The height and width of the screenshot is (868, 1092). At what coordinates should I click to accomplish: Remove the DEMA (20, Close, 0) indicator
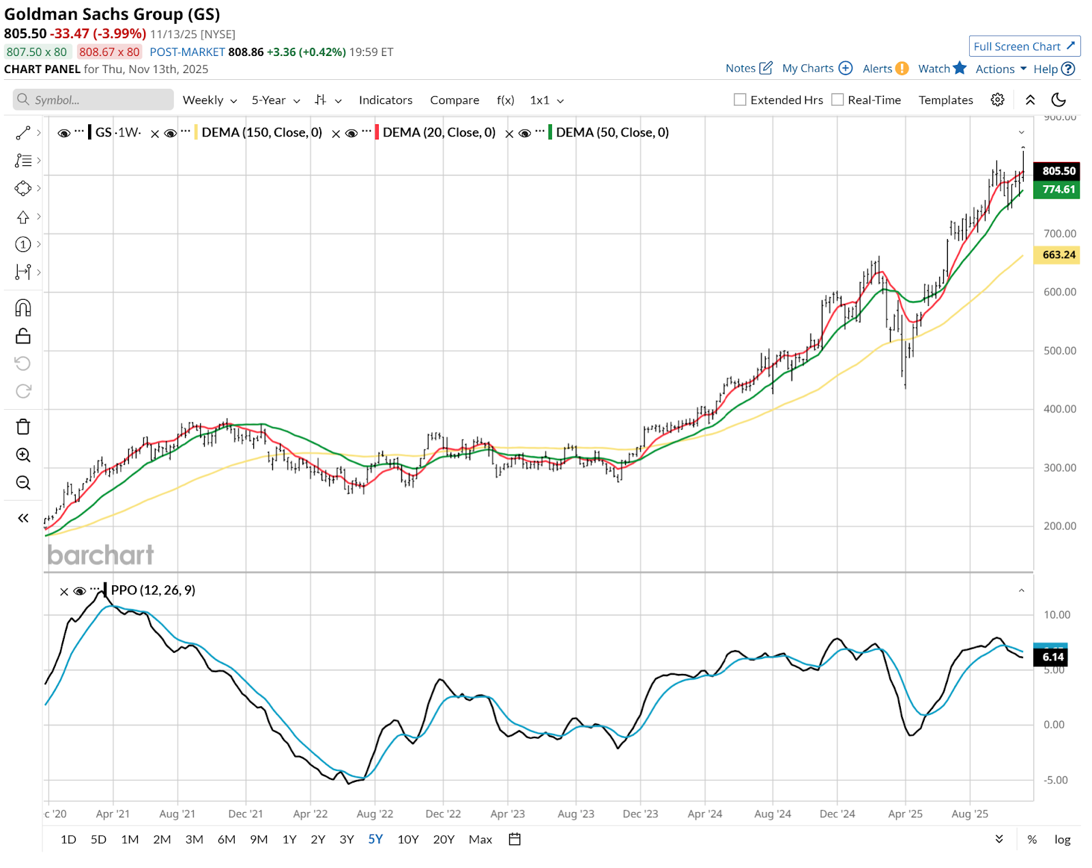[x=509, y=134]
